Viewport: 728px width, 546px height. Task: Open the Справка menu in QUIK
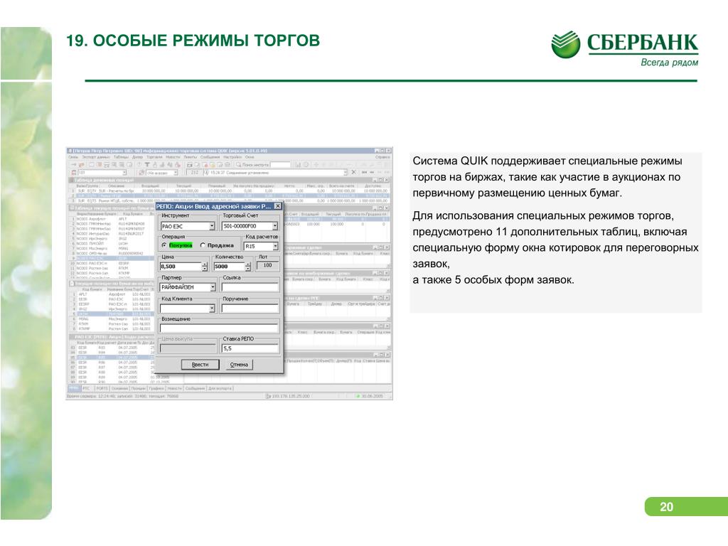(382, 157)
